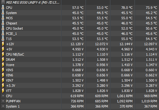Click the lightning bolt icon for +12V

pyautogui.click(x=3, y=44)
